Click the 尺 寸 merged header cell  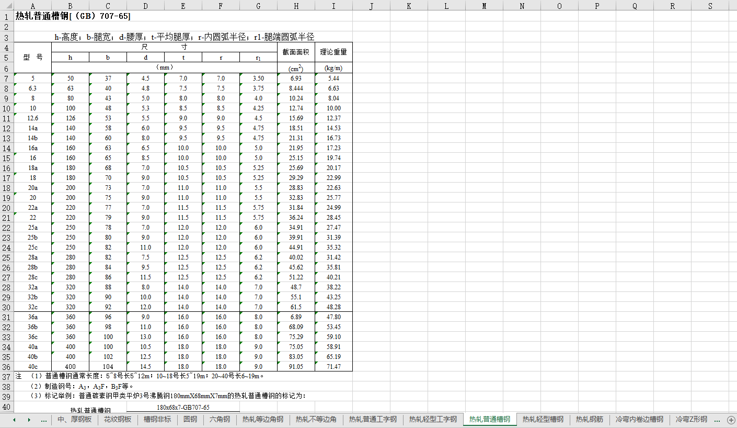click(x=165, y=47)
